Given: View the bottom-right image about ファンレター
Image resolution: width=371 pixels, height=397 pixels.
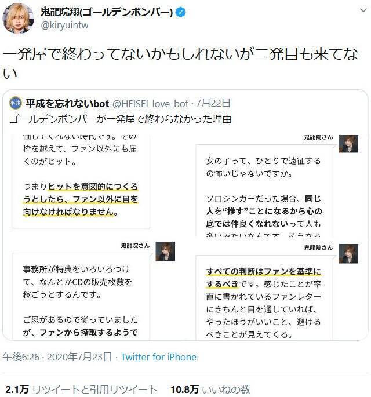Looking at the screenshot, I should pos(277,289).
